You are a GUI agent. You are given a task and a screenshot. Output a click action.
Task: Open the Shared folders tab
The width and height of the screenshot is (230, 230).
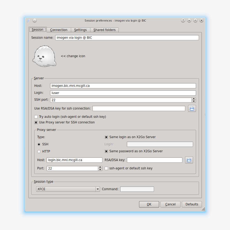point(104,30)
